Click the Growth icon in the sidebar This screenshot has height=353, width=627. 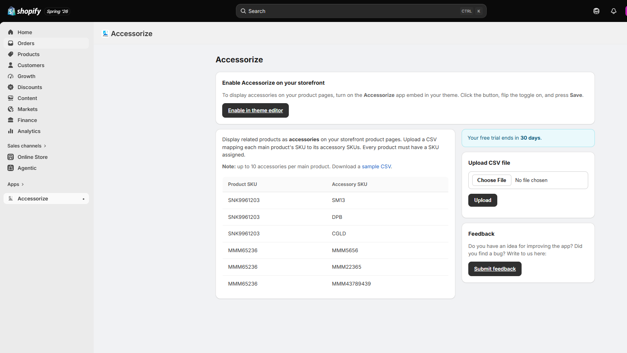[11, 76]
